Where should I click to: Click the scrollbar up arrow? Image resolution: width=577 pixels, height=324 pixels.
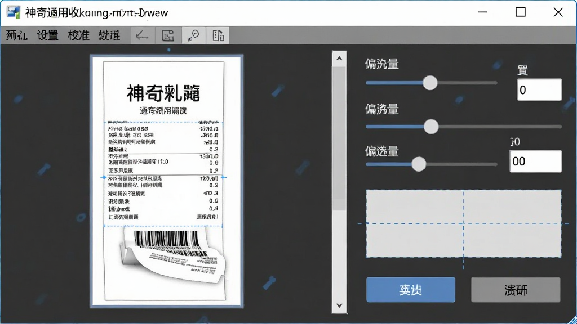click(339, 58)
